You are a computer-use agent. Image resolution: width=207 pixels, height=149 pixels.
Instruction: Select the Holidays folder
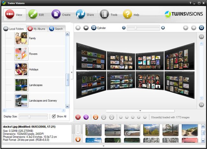tap(34, 70)
